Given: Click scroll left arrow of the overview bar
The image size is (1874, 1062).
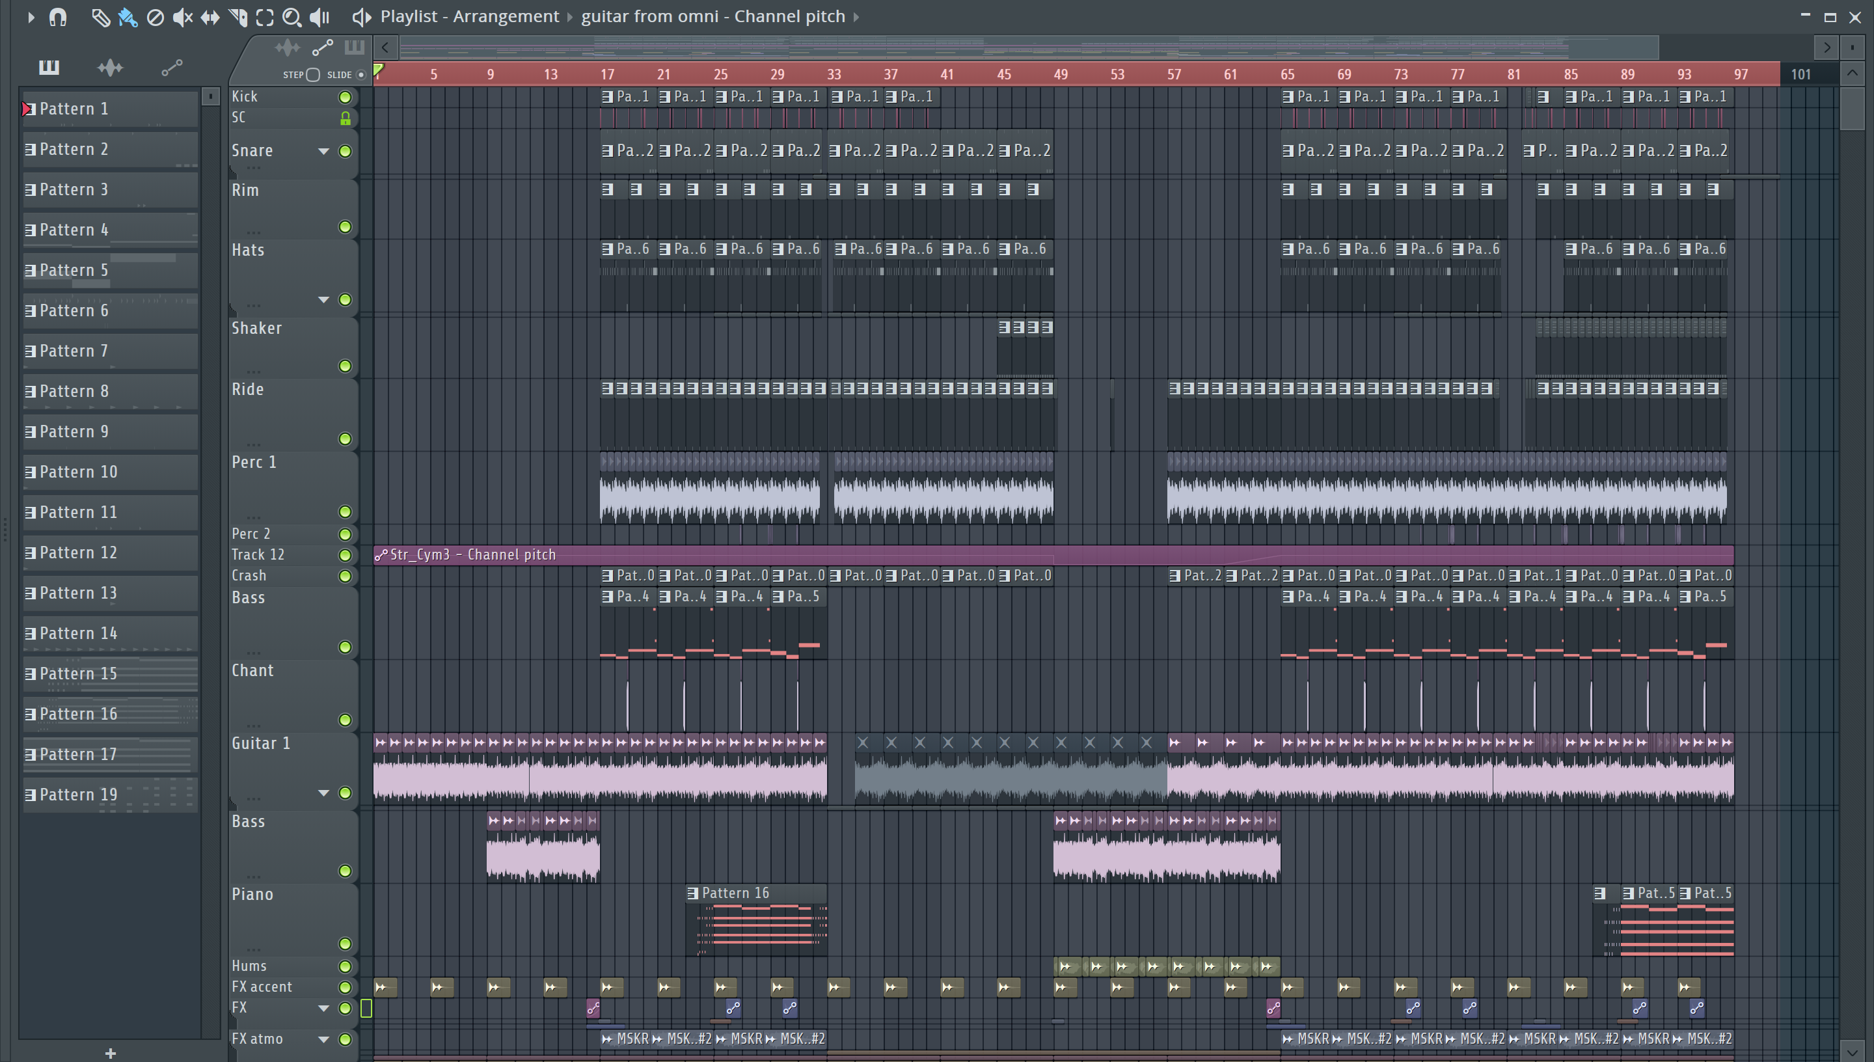Looking at the screenshot, I should click(385, 48).
